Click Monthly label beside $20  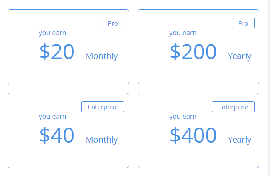pos(102,56)
